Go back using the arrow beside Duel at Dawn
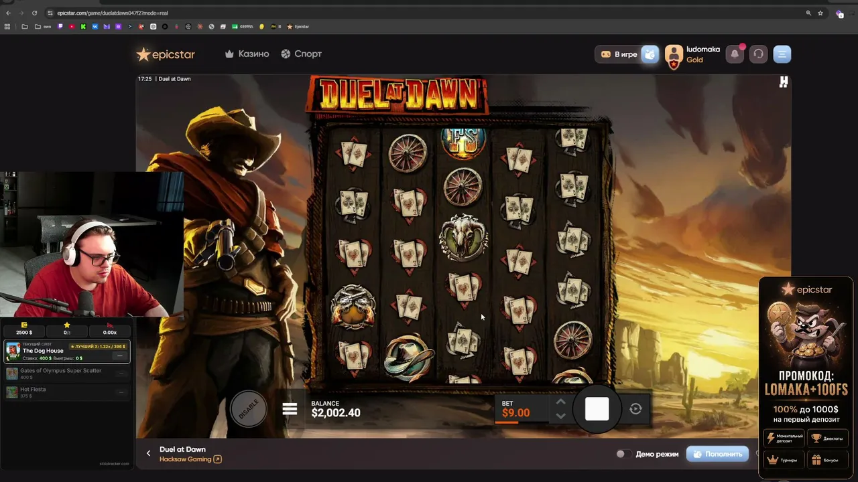The height and width of the screenshot is (482, 858). (149, 453)
